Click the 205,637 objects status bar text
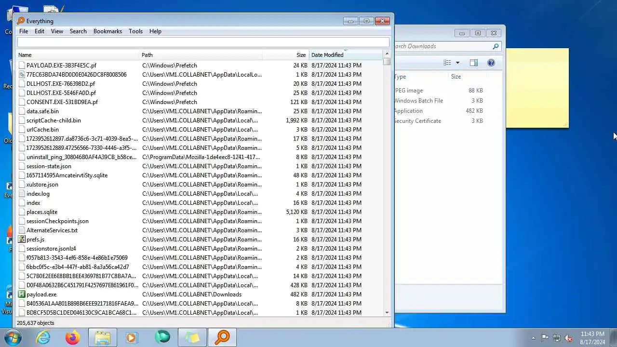The image size is (617, 347). tap(36, 323)
